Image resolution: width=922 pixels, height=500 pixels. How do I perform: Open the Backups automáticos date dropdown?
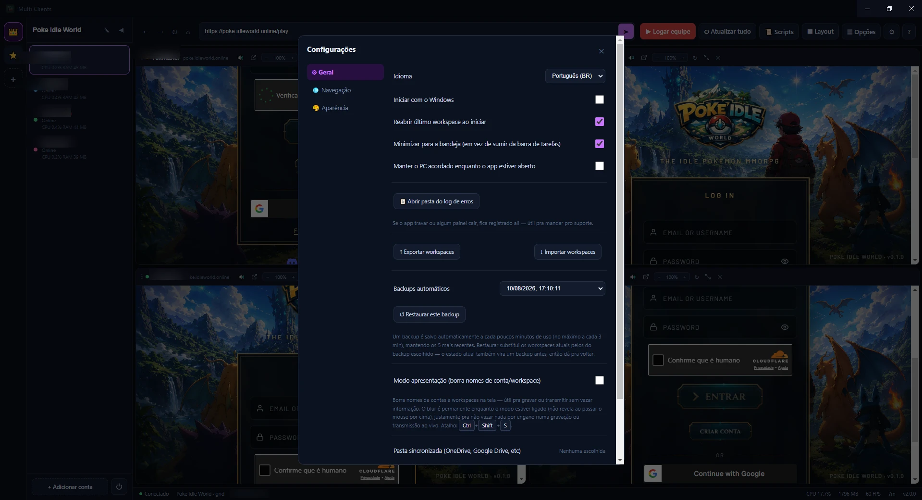click(553, 288)
